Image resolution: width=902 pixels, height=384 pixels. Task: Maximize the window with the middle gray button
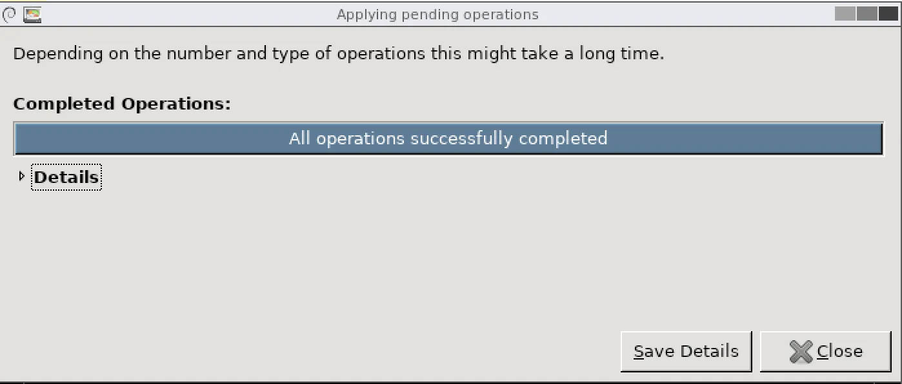point(867,14)
